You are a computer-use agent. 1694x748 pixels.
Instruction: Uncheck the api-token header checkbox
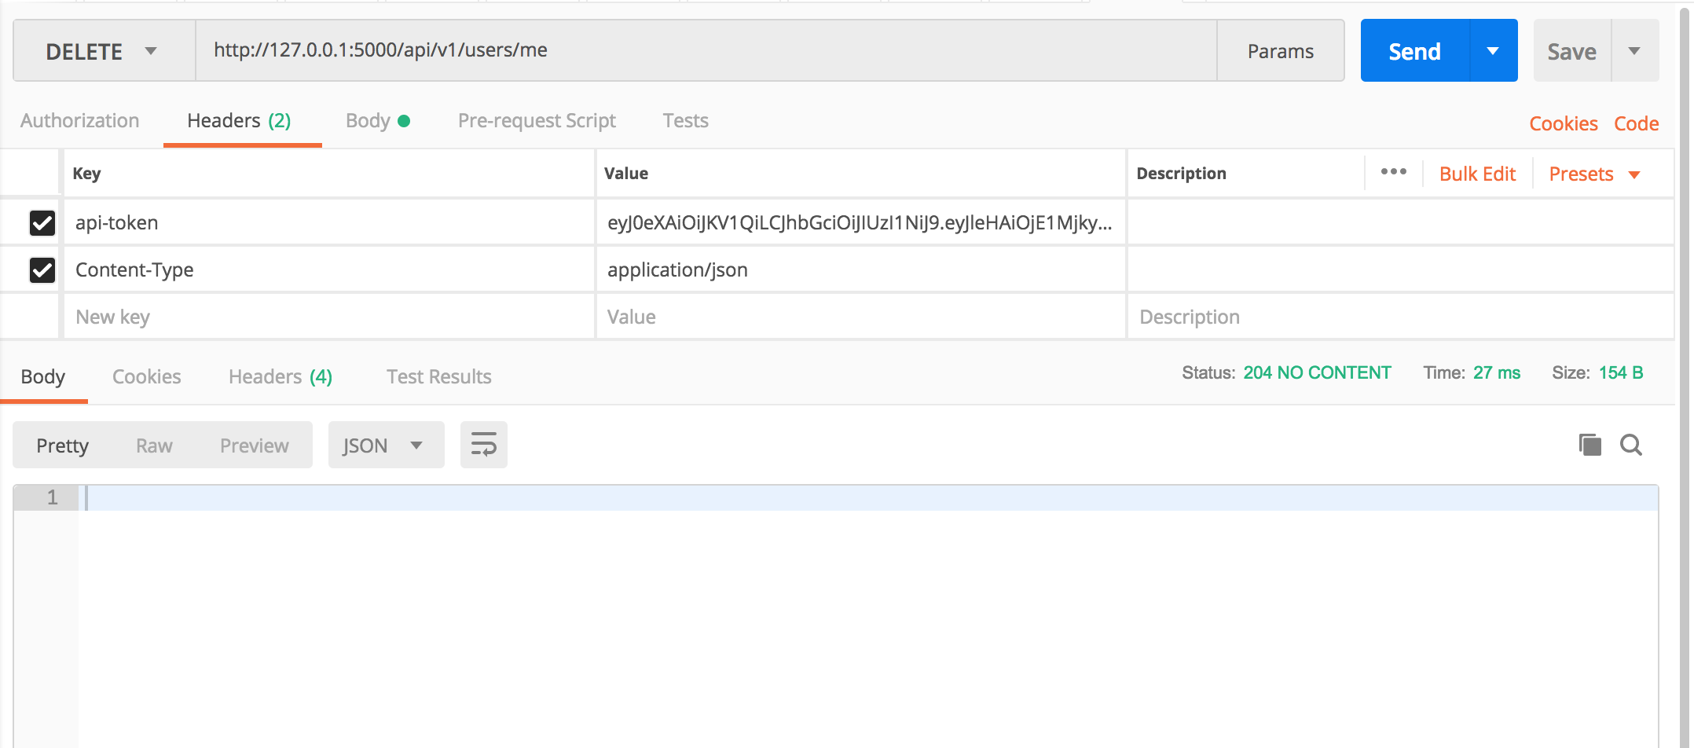pos(42,223)
